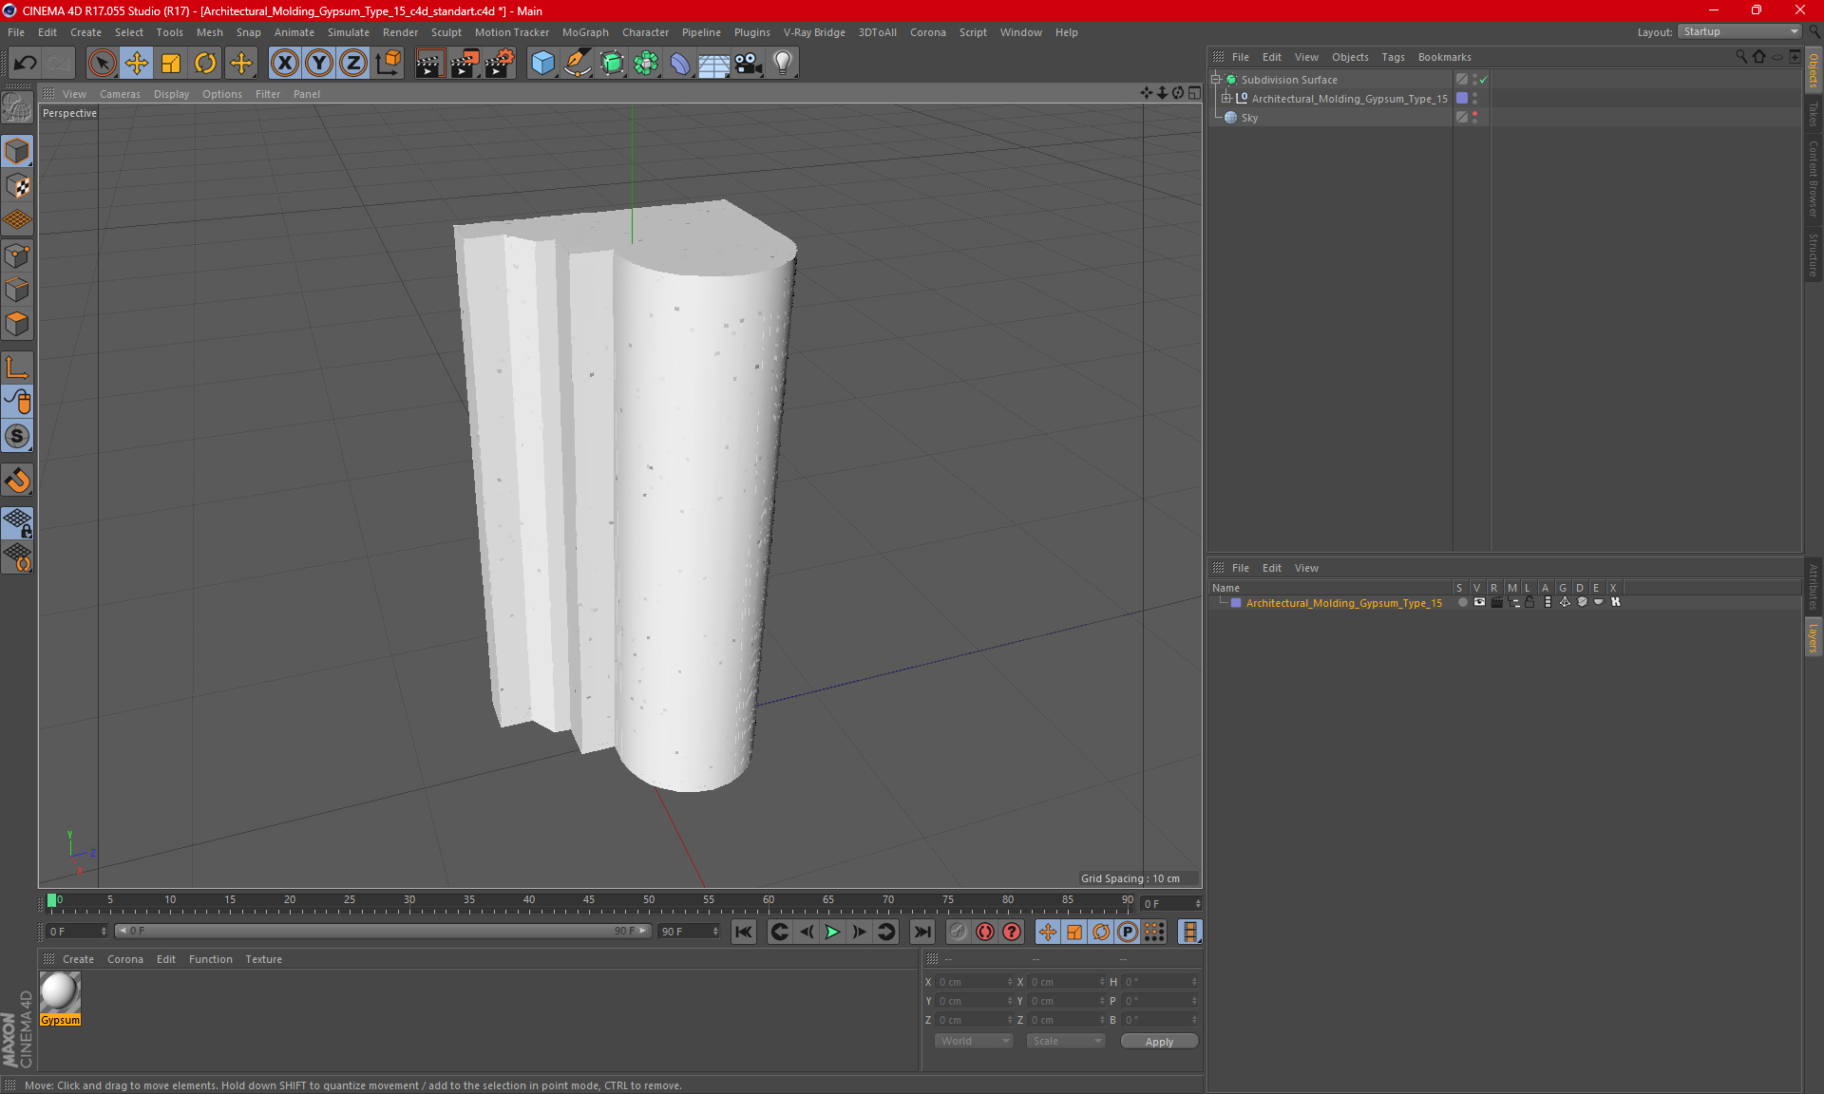The image size is (1824, 1094).
Task: Go to start of animation
Action: [x=744, y=932]
